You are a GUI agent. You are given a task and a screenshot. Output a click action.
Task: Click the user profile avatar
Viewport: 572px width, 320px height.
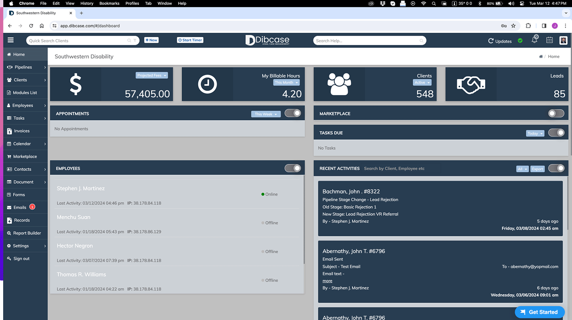[x=563, y=40]
